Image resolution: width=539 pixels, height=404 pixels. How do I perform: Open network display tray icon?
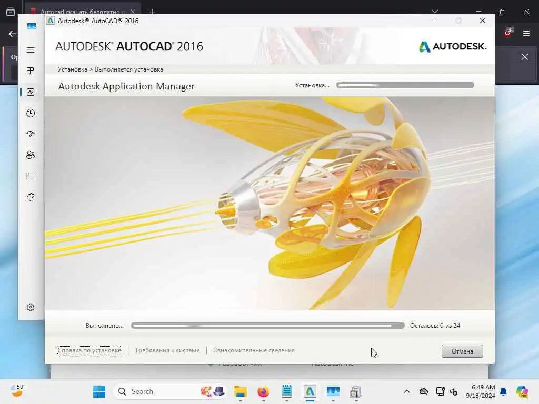pos(440,391)
